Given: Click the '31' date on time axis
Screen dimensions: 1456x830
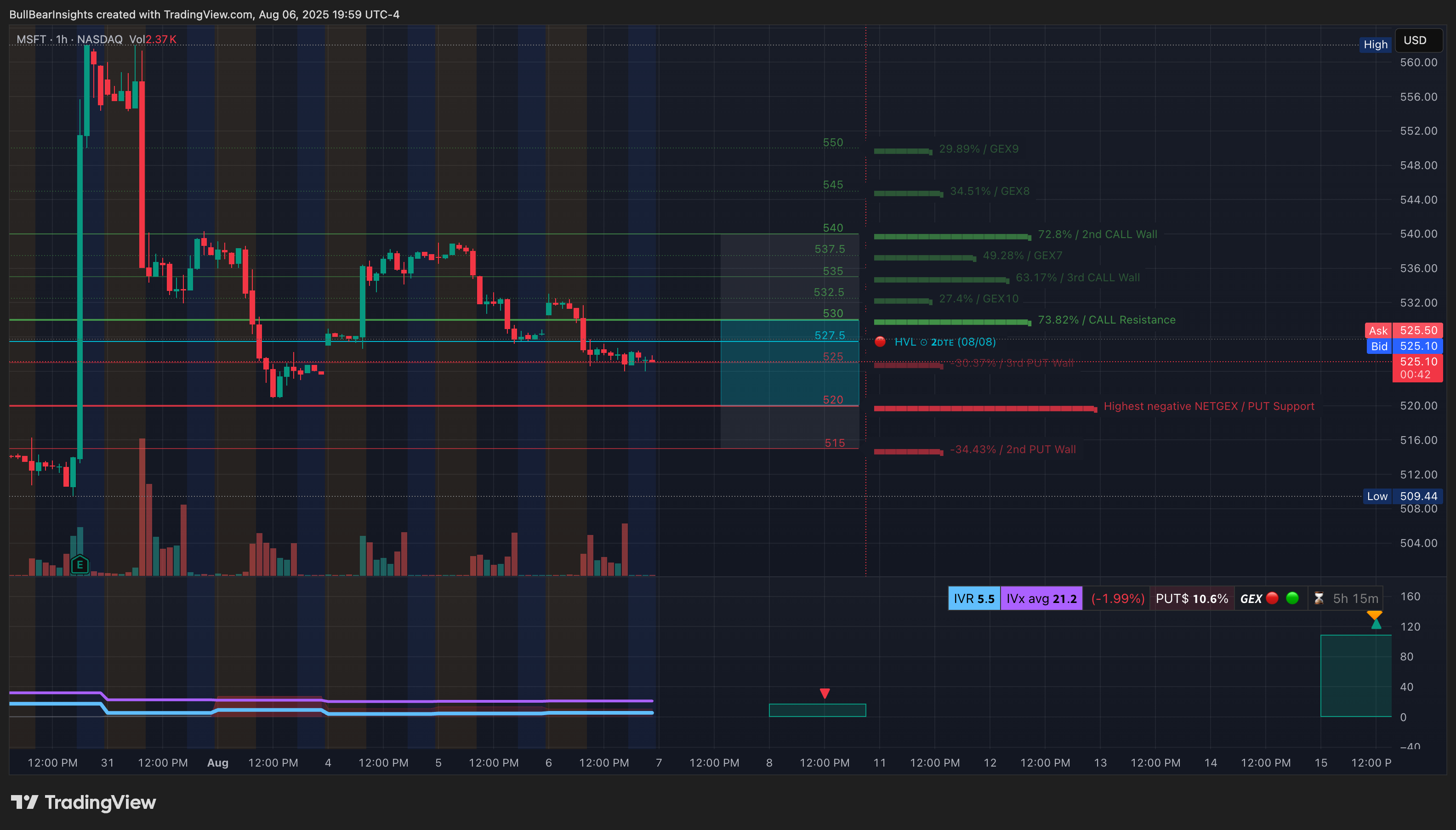Looking at the screenshot, I should (x=107, y=763).
